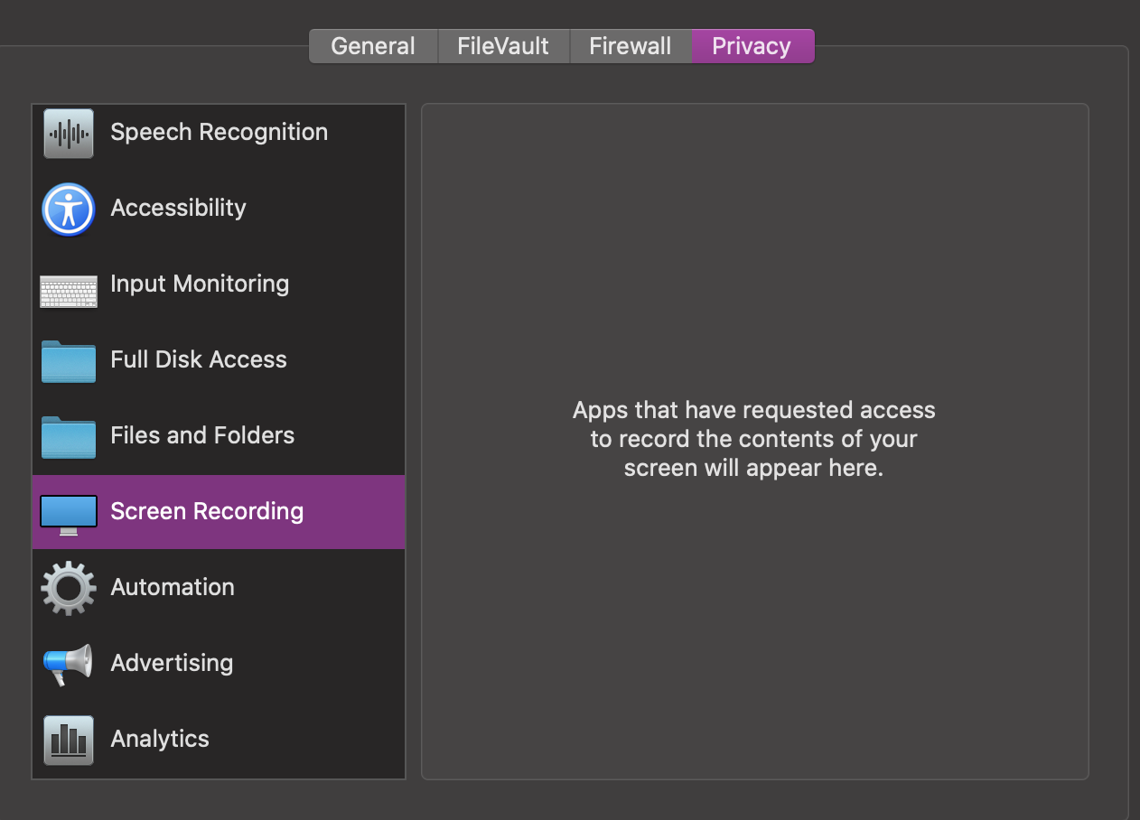
Task: Click the Full Disk Access folder icon
Action: (x=69, y=361)
